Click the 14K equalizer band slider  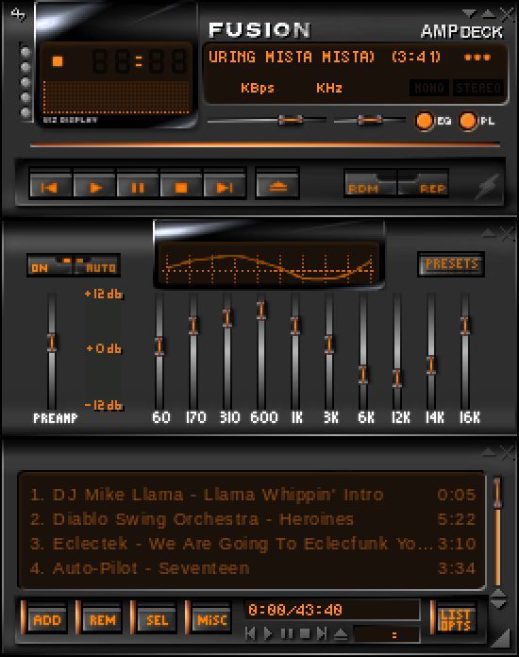(x=431, y=364)
